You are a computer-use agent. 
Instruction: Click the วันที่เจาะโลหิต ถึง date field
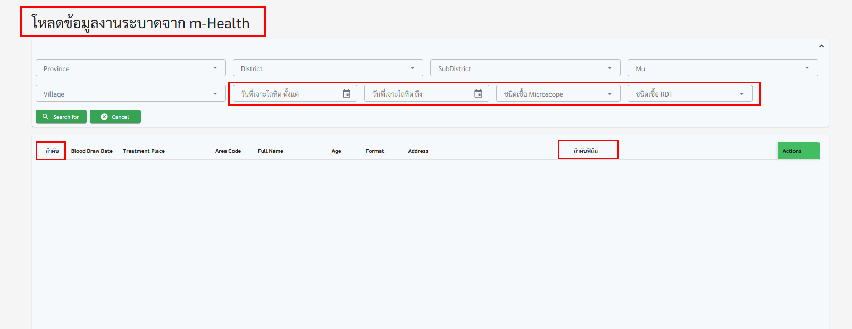[x=419, y=94]
